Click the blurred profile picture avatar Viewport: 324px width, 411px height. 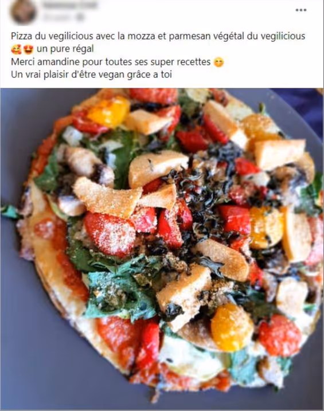[x=23, y=12]
